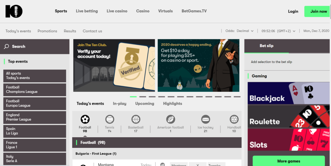331x166 pixels.
Task: Open Today's events in sub navigation
Action: [18, 31]
